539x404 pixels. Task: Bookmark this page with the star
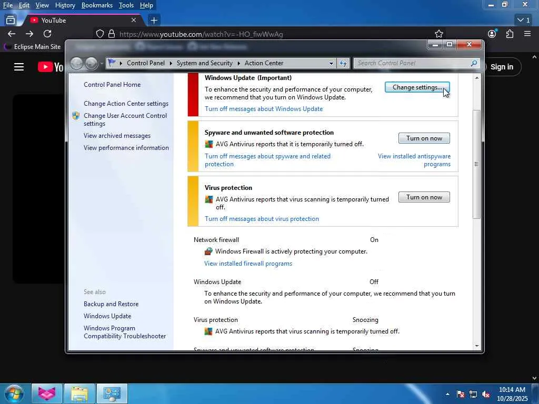pyautogui.click(x=438, y=34)
